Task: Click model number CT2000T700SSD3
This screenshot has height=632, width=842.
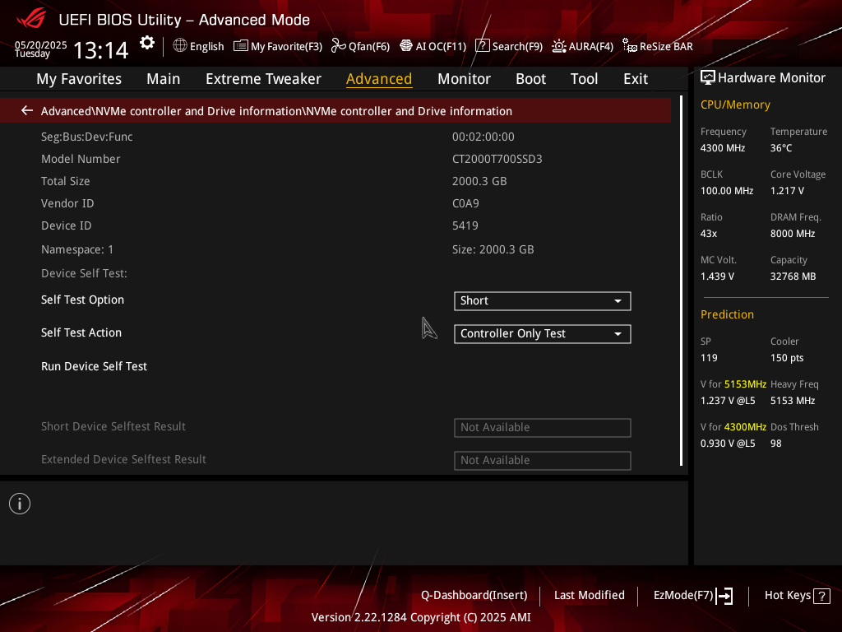Action: click(x=497, y=159)
